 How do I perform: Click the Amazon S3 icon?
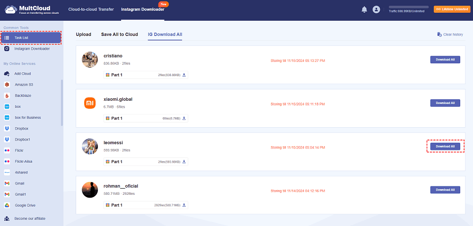(7, 85)
